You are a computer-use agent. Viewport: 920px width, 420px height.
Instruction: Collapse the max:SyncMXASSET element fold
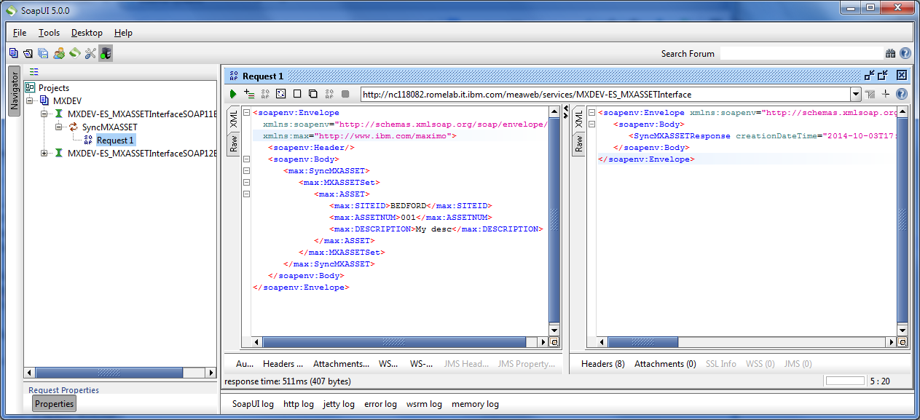point(246,171)
